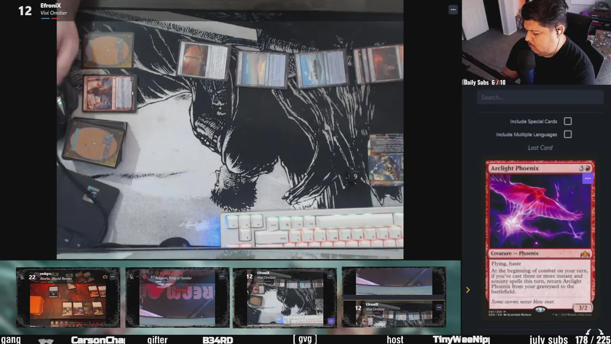611x344 pixels.
Task: Click Vivi Ornitier commander name on main feed
Action: coord(53,13)
